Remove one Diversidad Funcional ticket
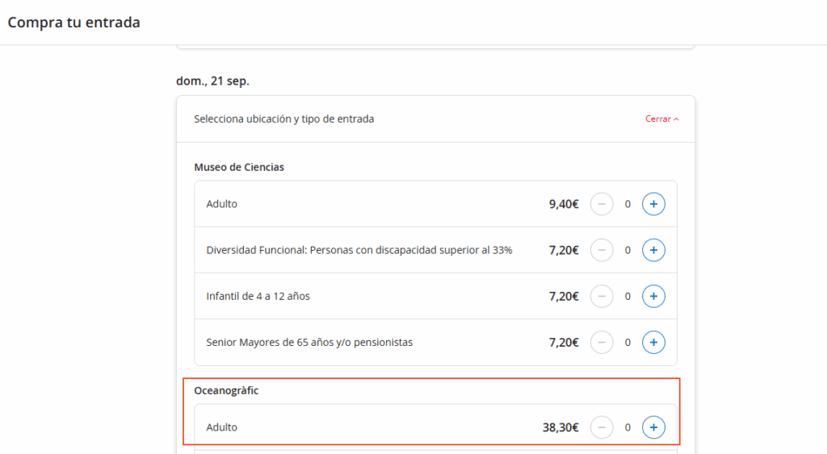827x454 pixels. [602, 250]
